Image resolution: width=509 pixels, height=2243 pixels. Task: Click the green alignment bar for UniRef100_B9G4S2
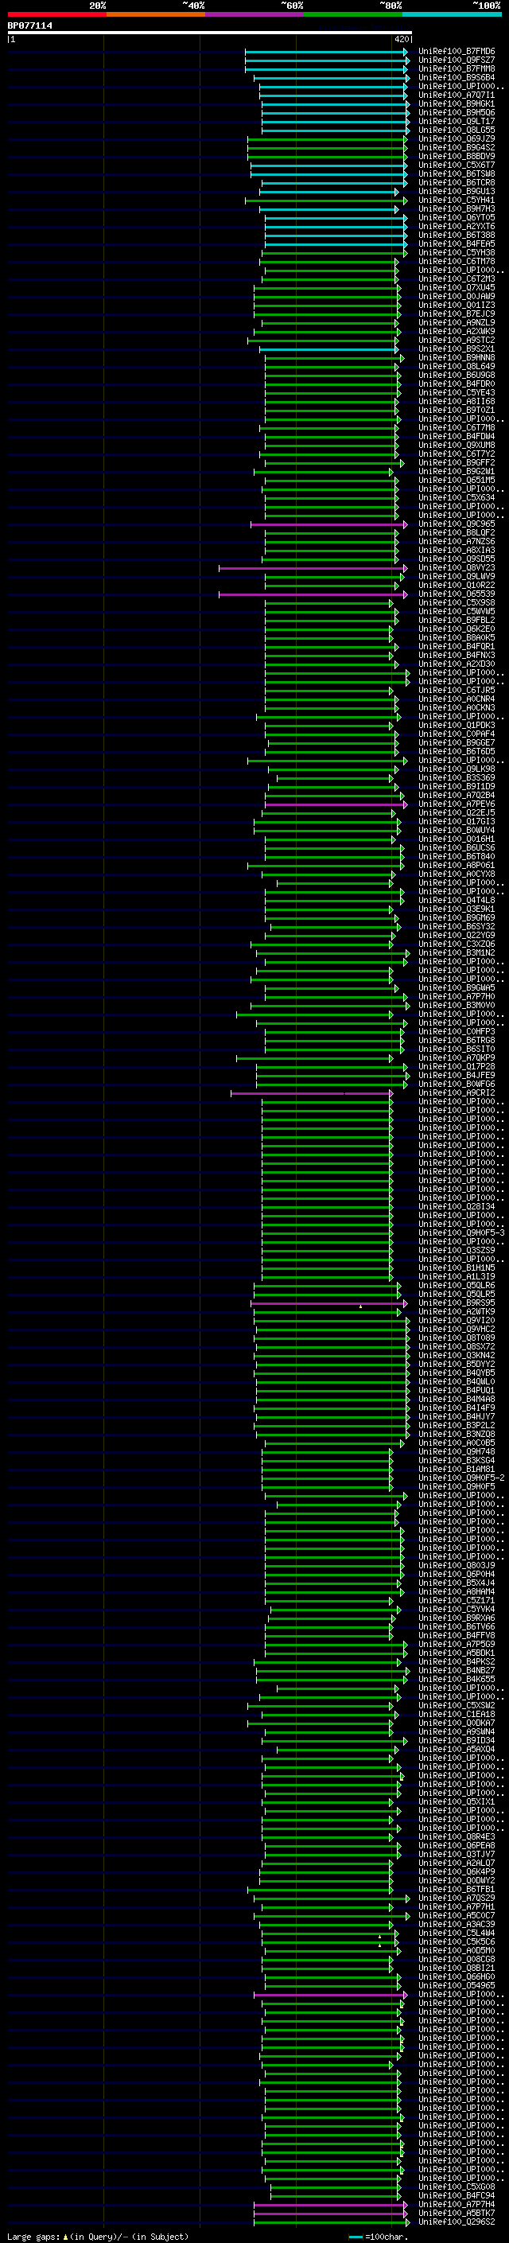pyautogui.click(x=327, y=148)
